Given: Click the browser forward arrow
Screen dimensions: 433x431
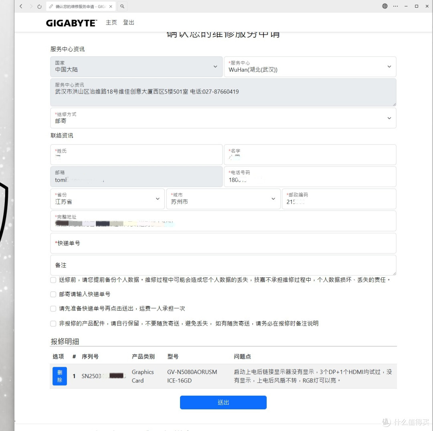Looking at the screenshot, I should click(30, 6).
